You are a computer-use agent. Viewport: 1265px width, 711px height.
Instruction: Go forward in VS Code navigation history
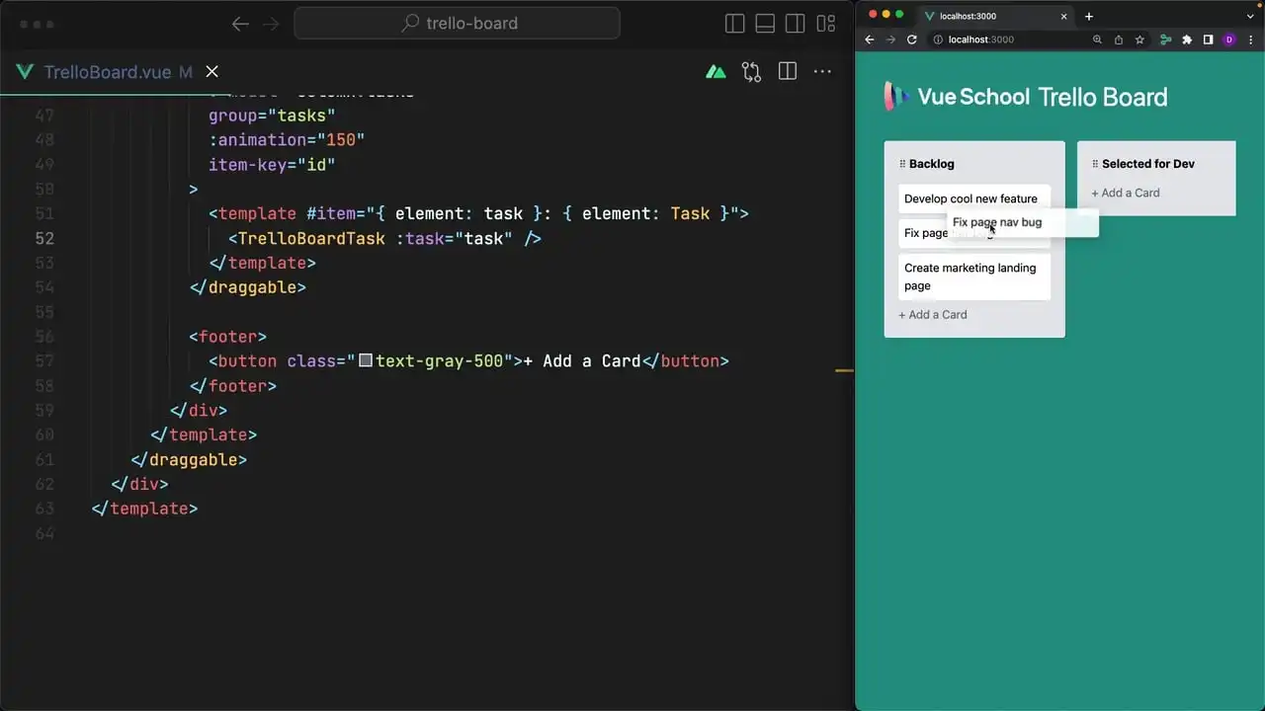[x=271, y=24]
